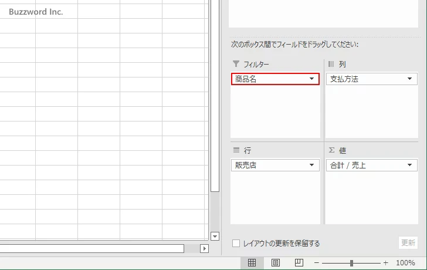Click the horizontal scrollbar thumb of the worksheet
This screenshot has width=427, height=270.
91,248
